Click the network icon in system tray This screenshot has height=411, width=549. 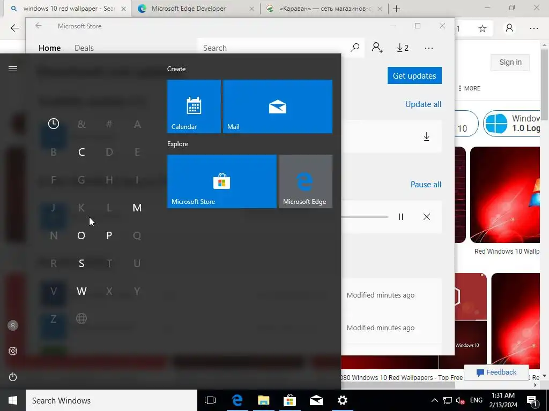tap(448, 400)
